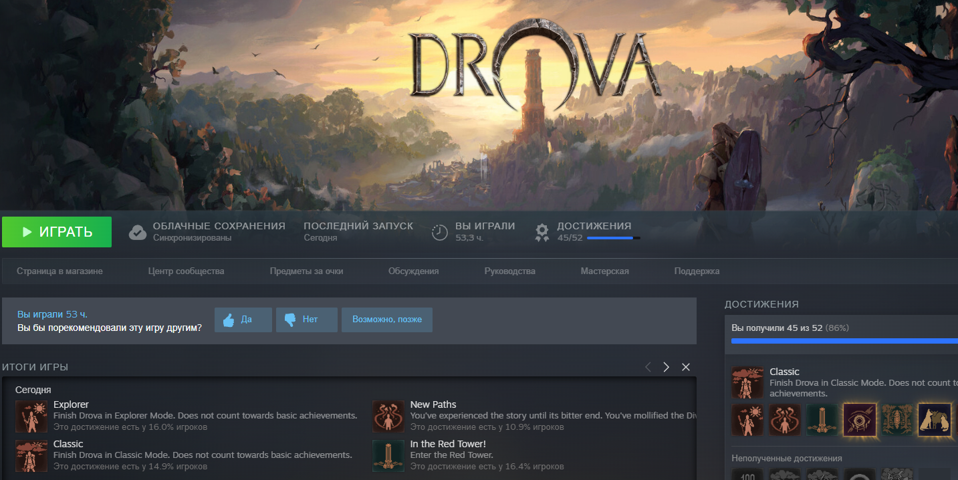The image size is (958, 480).
Task: Click the Classic achievement icon in the summary
Action: click(x=31, y=456)
